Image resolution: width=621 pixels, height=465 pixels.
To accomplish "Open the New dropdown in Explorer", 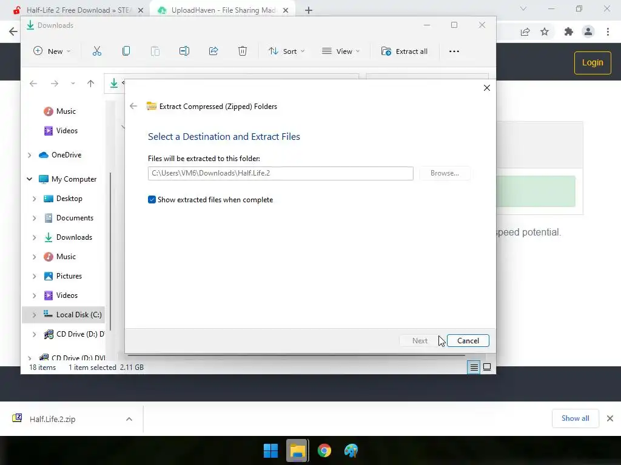I will coord(52,51).
